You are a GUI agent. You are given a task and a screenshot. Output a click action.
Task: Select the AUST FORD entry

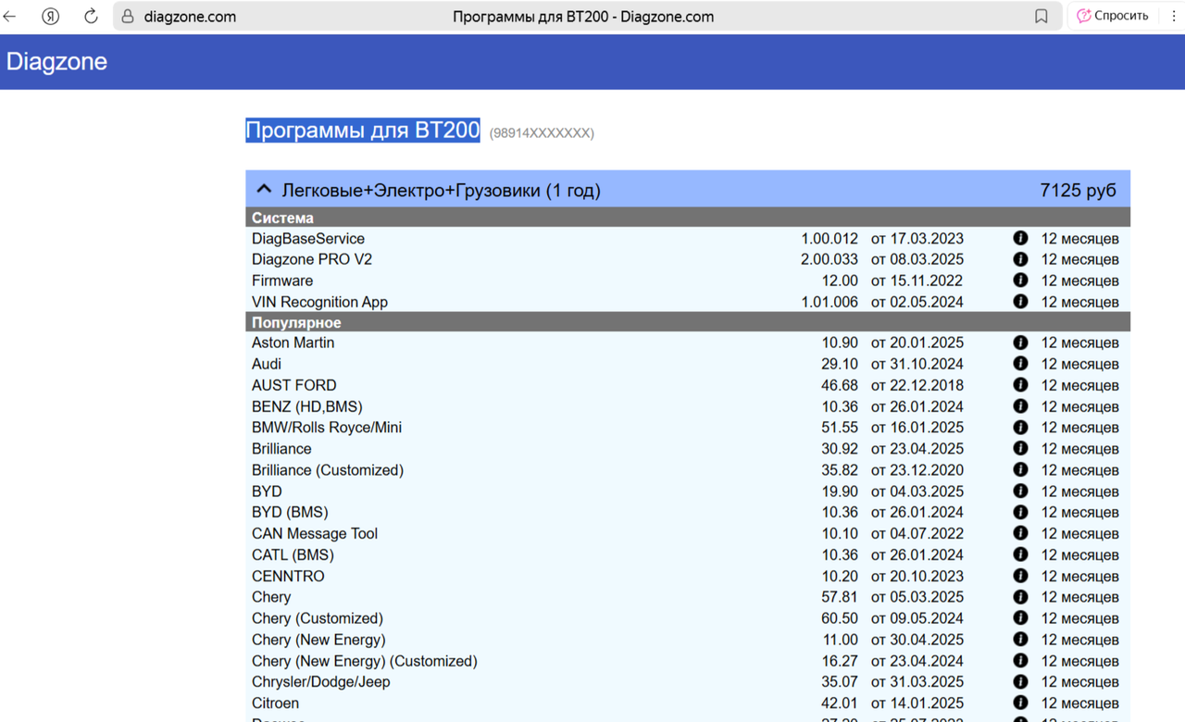point(294,385)
